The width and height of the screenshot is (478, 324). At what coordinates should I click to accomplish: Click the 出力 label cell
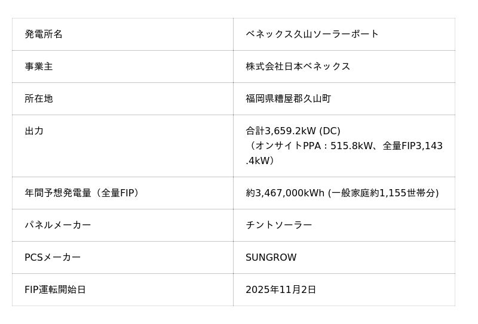[x=34, y=131]
